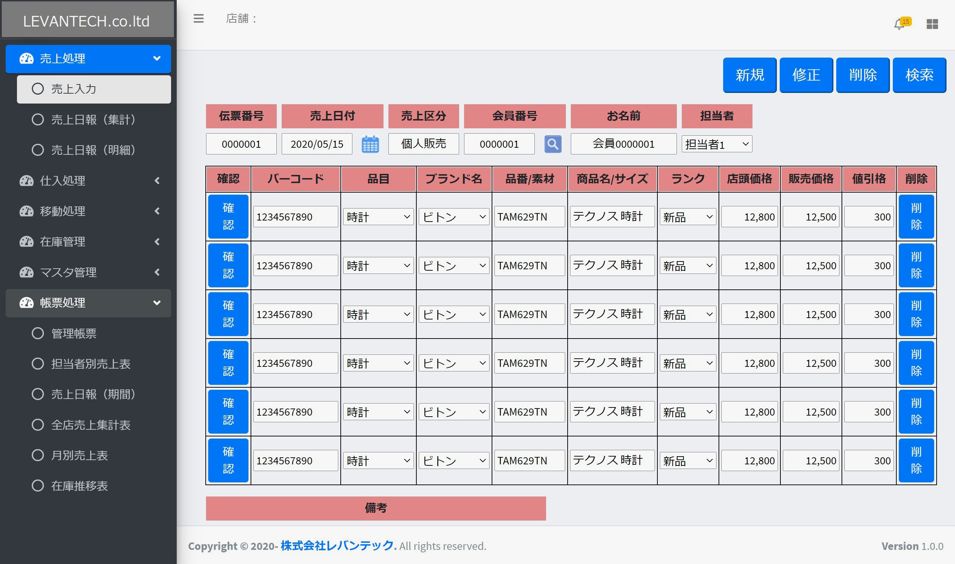Toggle the hamburger sidebar menu icon
This screenshot has height=564, width=955.
198,18
